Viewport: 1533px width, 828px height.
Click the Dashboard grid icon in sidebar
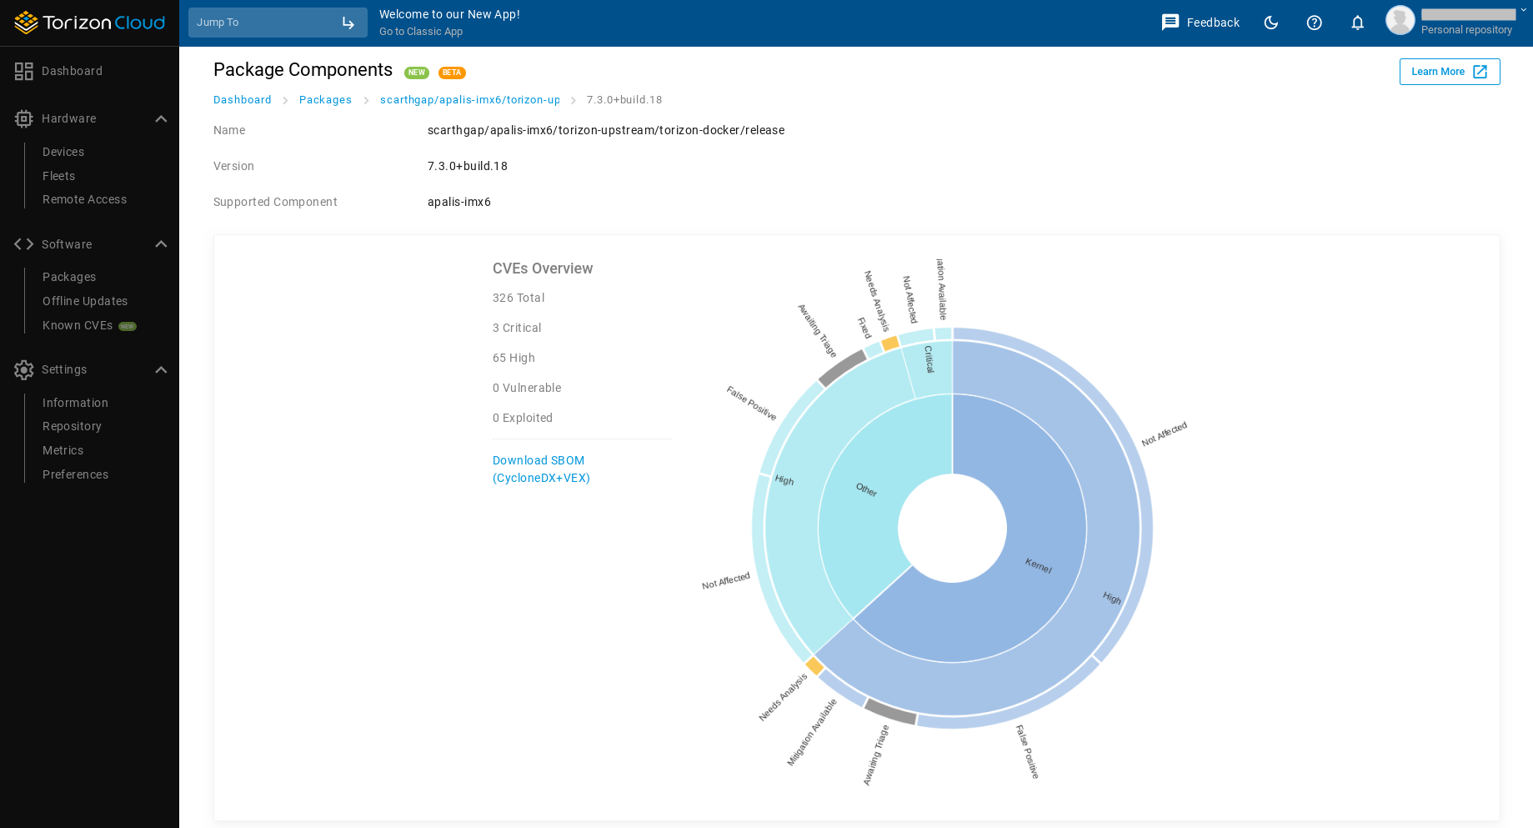[23, 72]
